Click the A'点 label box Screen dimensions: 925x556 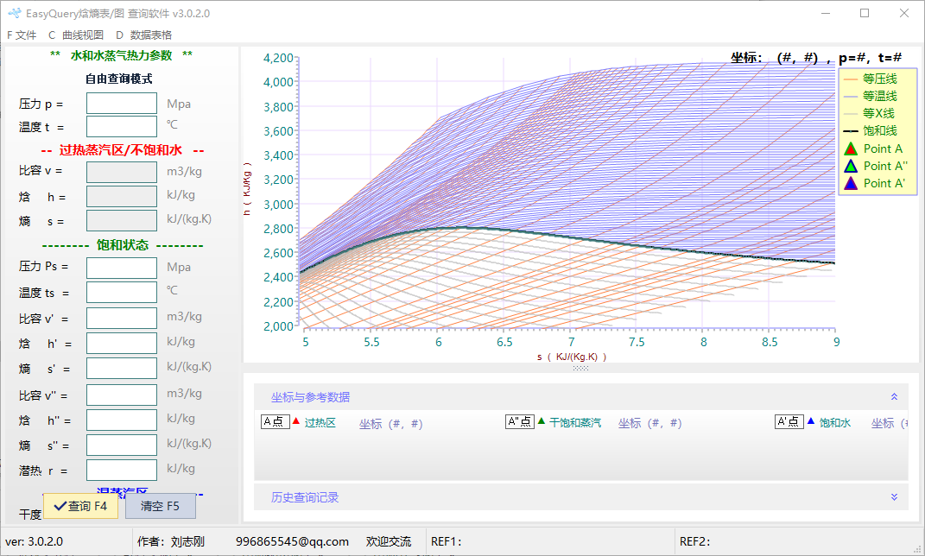(789, 421)
